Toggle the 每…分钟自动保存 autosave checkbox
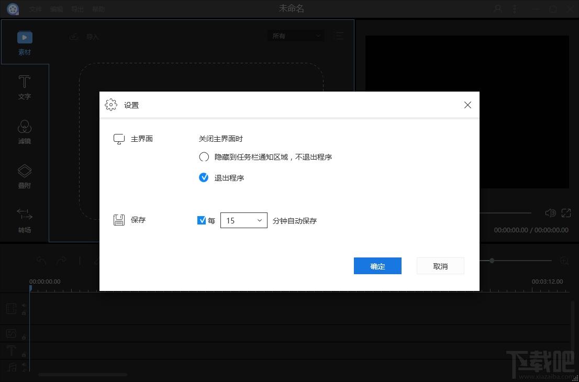Viewport: 579px width, 382px height. [202, 220]
